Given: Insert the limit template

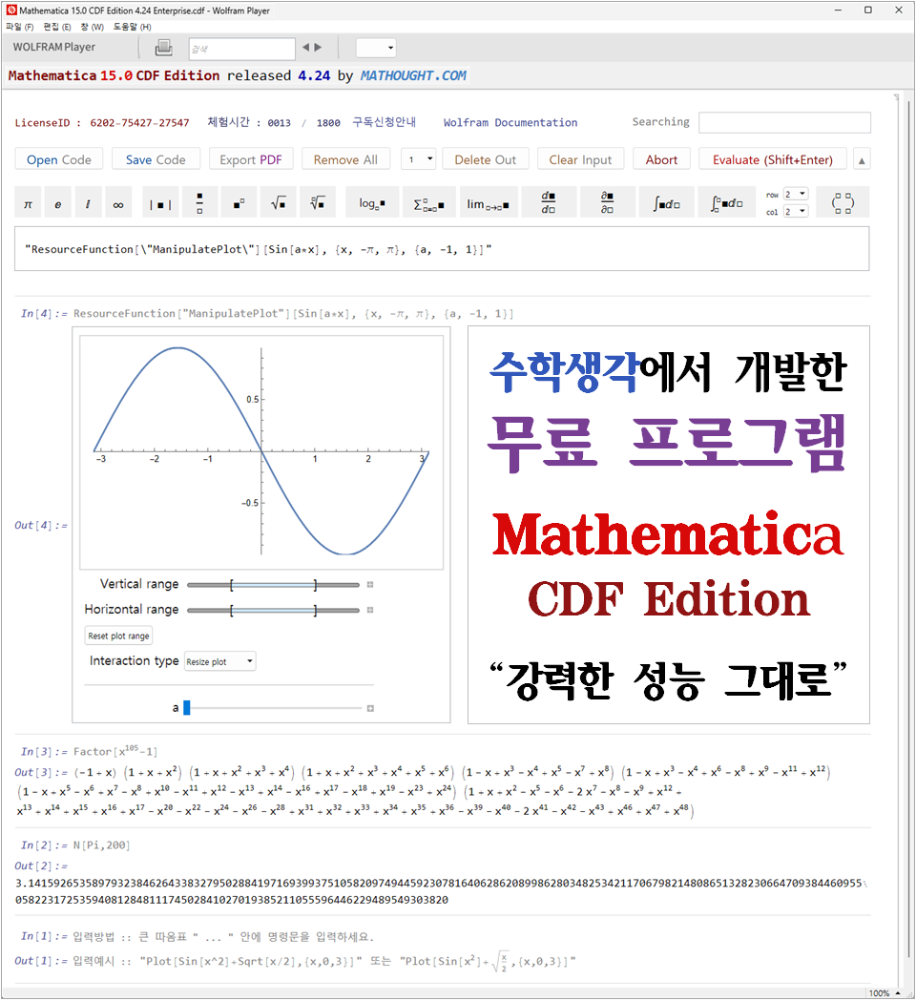Looking at the screenshot, I should tap(488, 203).
